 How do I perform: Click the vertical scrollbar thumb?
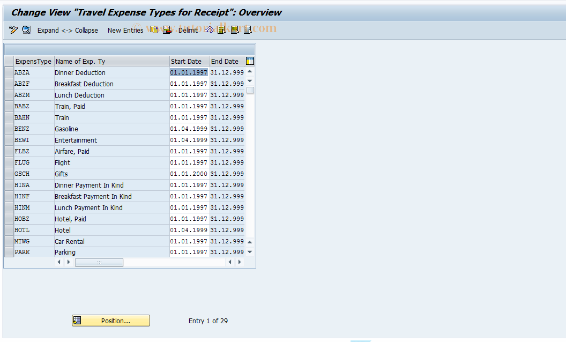[x=250, y=90]
